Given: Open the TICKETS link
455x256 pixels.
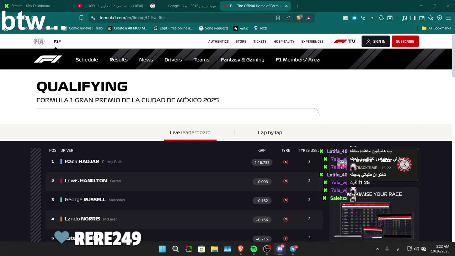Looking at the screenshot, I should click(x=260, y=42).
